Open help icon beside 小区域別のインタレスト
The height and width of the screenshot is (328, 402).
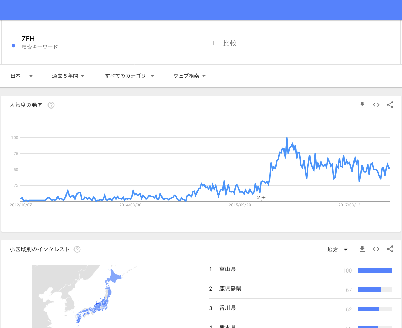(x=77, y=249)
